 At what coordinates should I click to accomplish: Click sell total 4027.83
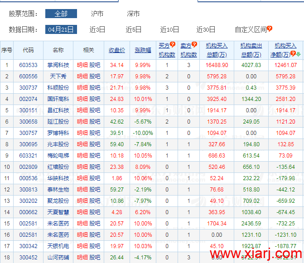[251, 65]
